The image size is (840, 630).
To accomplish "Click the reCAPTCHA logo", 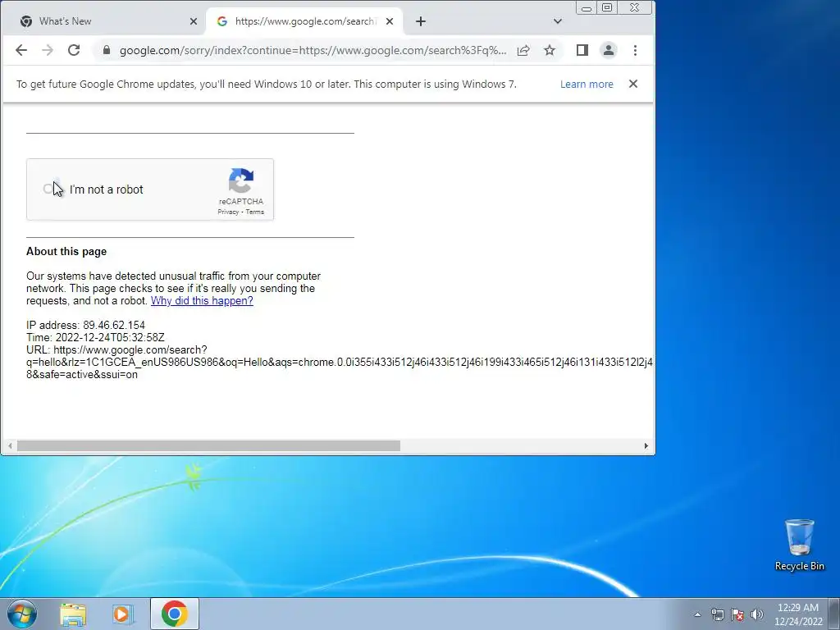I will click(241, 180).
